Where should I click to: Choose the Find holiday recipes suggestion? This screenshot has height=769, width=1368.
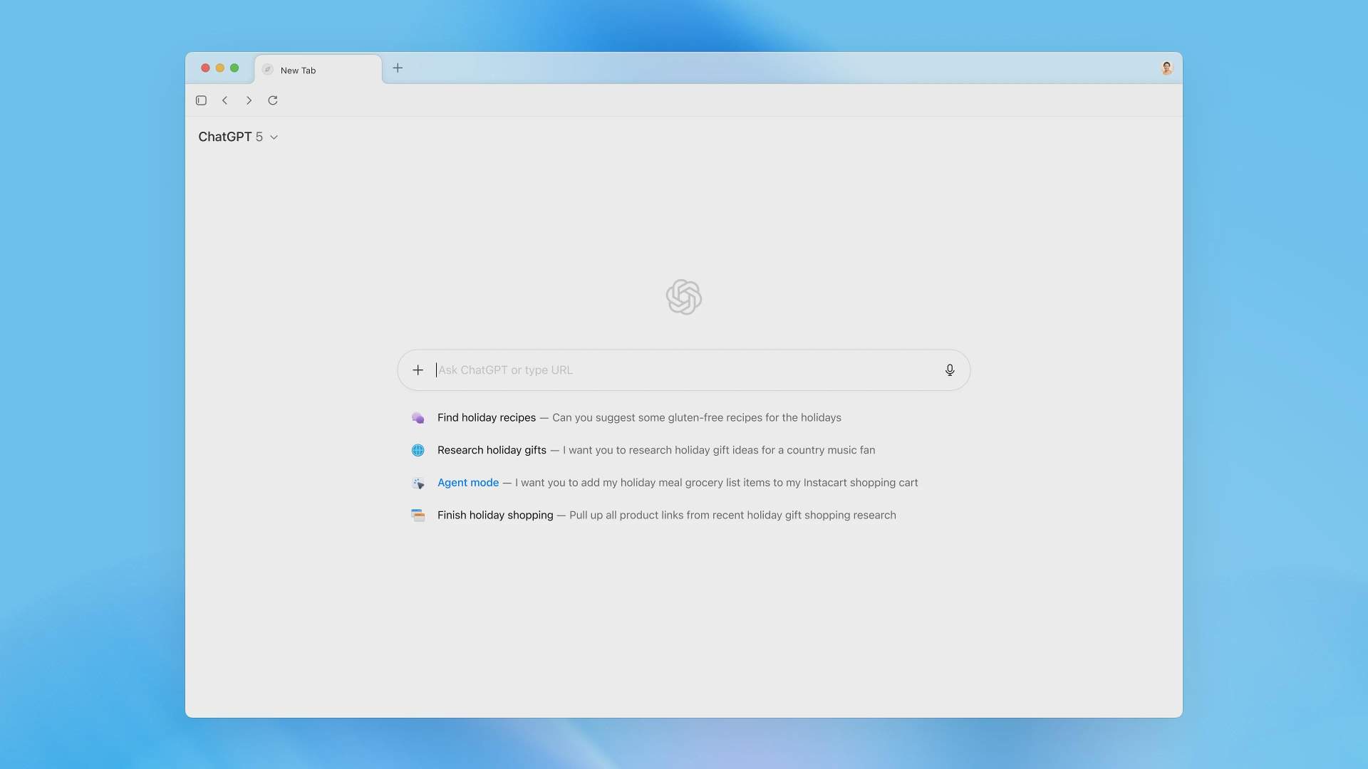487,418
